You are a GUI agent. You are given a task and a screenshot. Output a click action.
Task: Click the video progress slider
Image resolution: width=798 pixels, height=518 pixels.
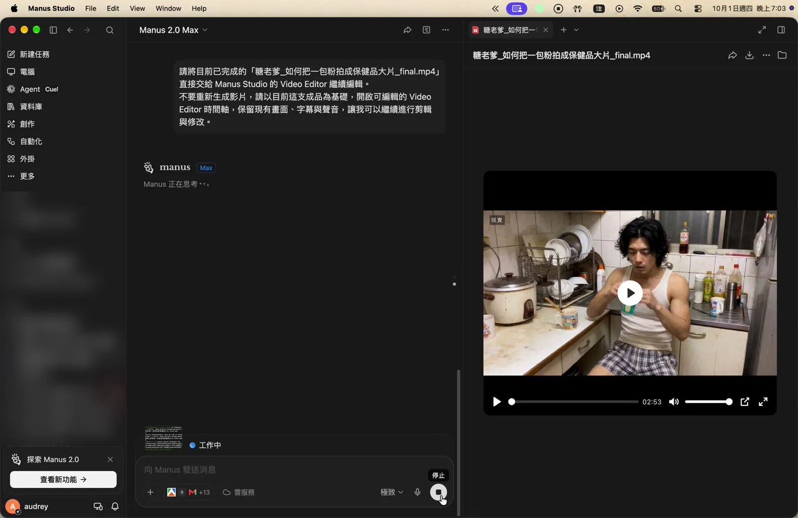click(x=573, y=402)
